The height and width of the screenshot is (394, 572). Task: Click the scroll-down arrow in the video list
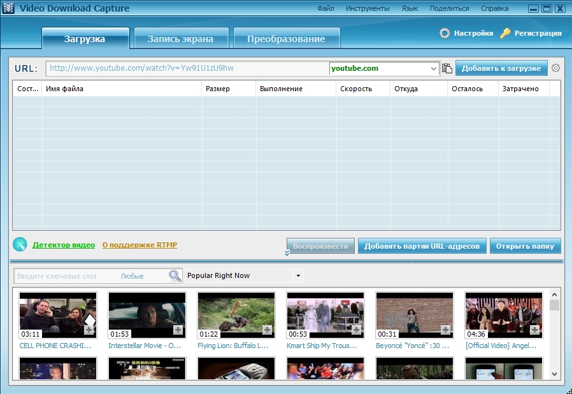[x=555, y=374]
